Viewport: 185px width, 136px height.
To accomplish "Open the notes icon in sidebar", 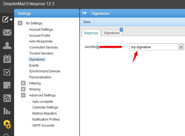I will coord(7,85).
